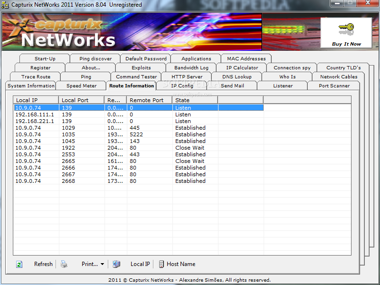Switch to the Send Mail tab
Image resolution: width=380 pixels, height=285 pixels.
pos(232,85)
